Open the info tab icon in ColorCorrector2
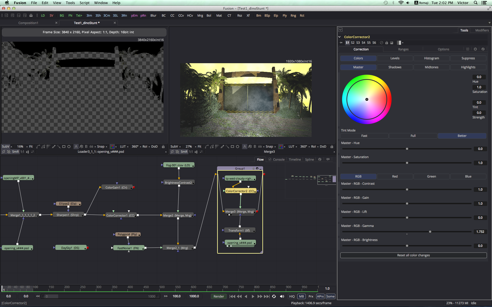 pos(483,49)
